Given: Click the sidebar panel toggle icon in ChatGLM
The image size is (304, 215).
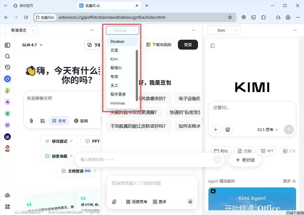Looking at the screenshot, I should [7, 45].
